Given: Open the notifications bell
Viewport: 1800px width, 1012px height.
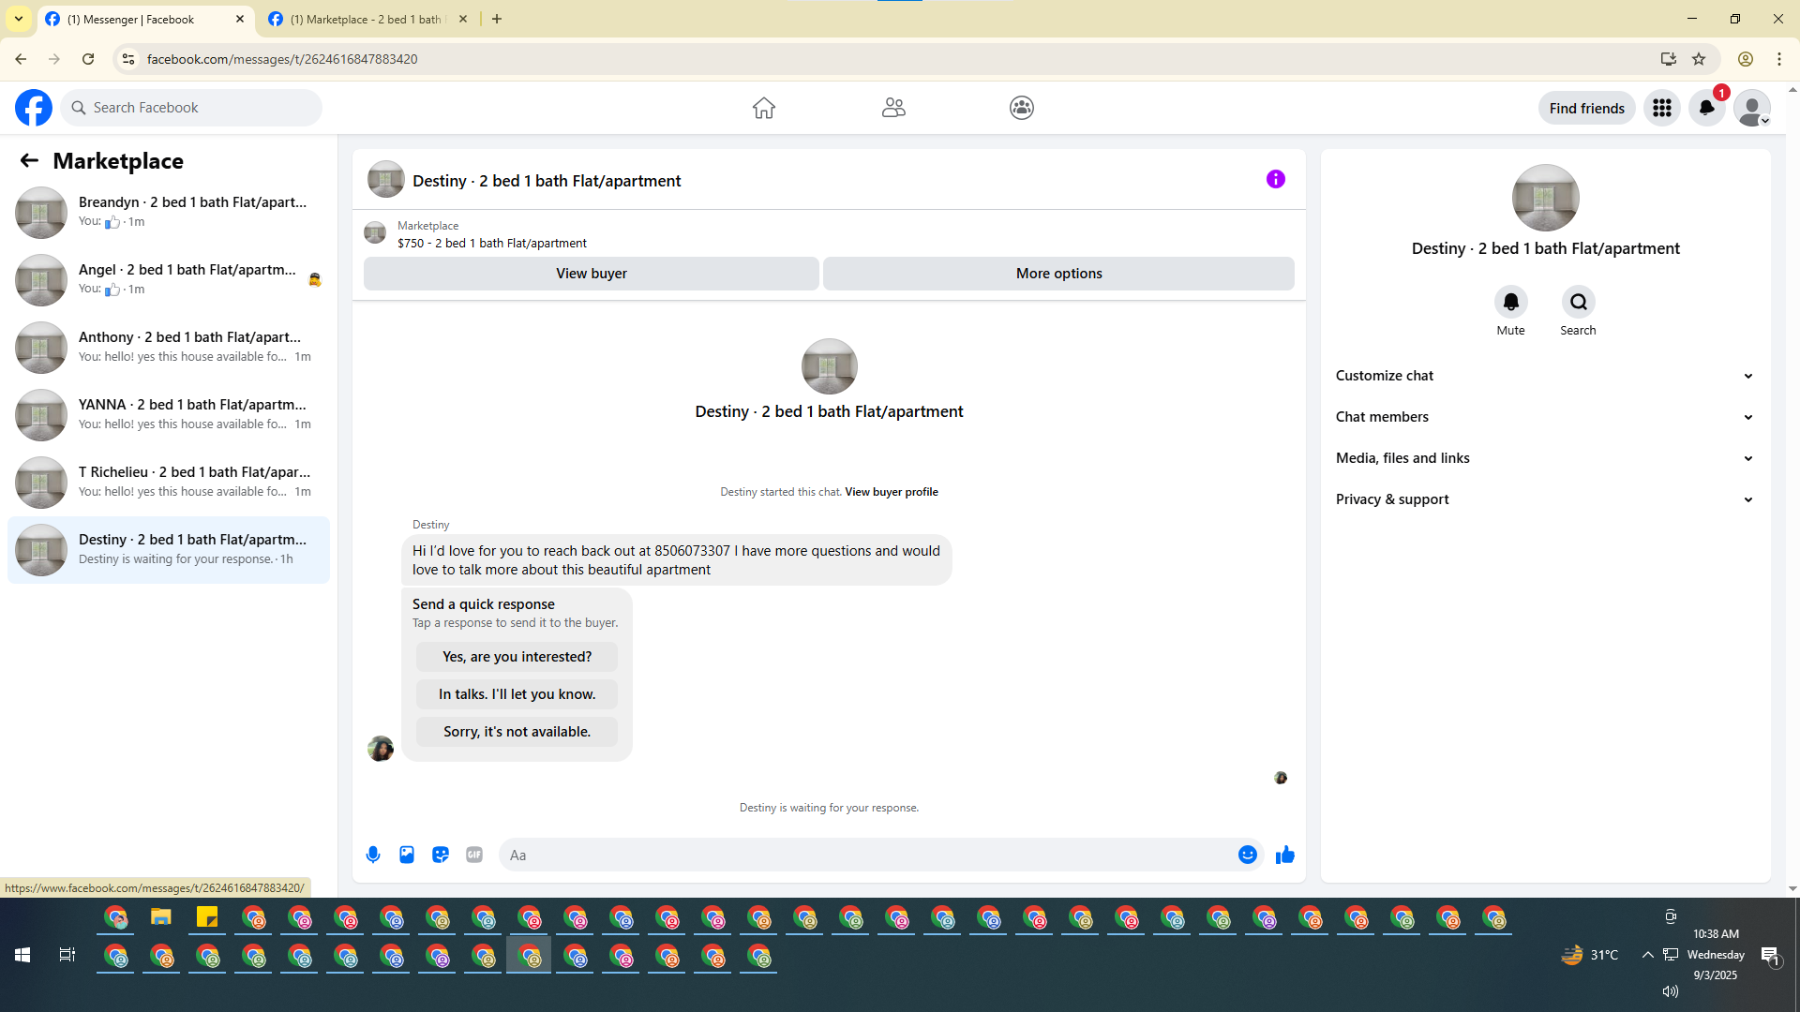Looking at the screenshot, I should (x=1707, y=108).
